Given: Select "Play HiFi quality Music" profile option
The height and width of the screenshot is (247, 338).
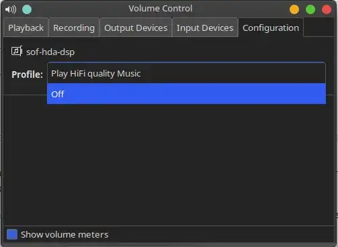Looking at the screenshot, I should click(x=186, y=73).
